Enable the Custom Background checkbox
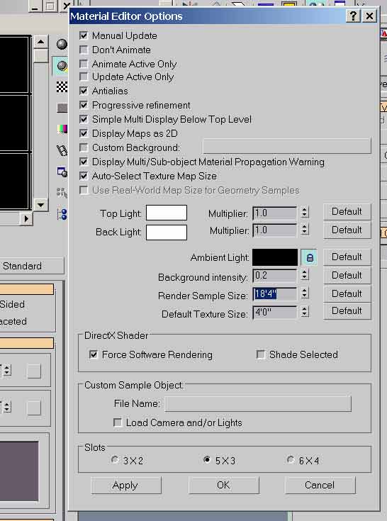 (84, 147)
